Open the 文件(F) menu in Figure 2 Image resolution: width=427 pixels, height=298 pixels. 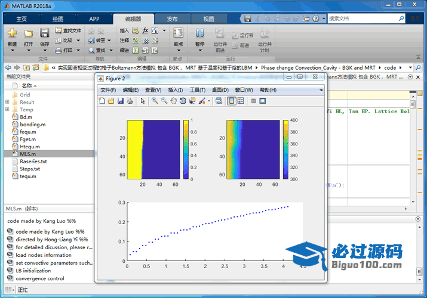[108, 90]
